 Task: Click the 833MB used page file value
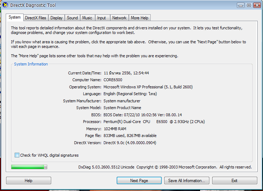pos(130,136)
